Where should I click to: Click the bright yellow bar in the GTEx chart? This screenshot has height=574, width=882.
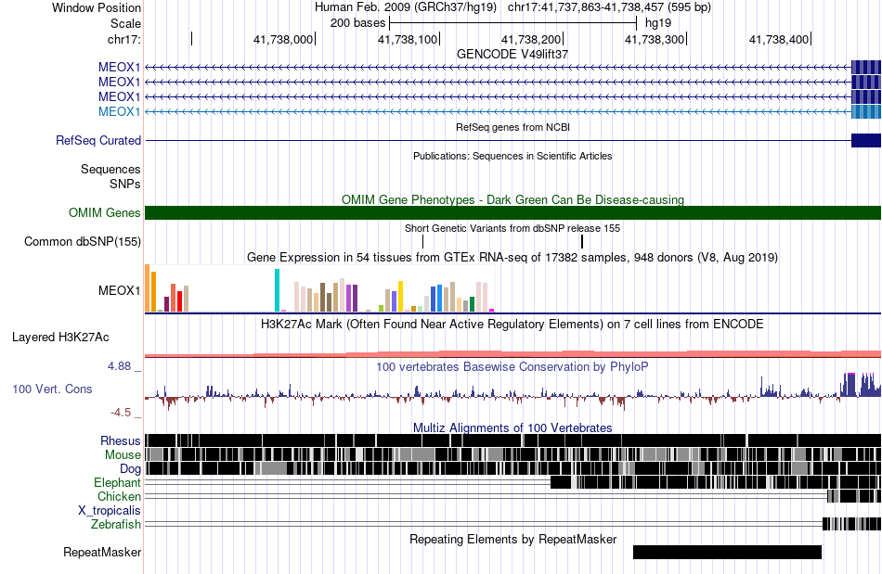[400, 296]
